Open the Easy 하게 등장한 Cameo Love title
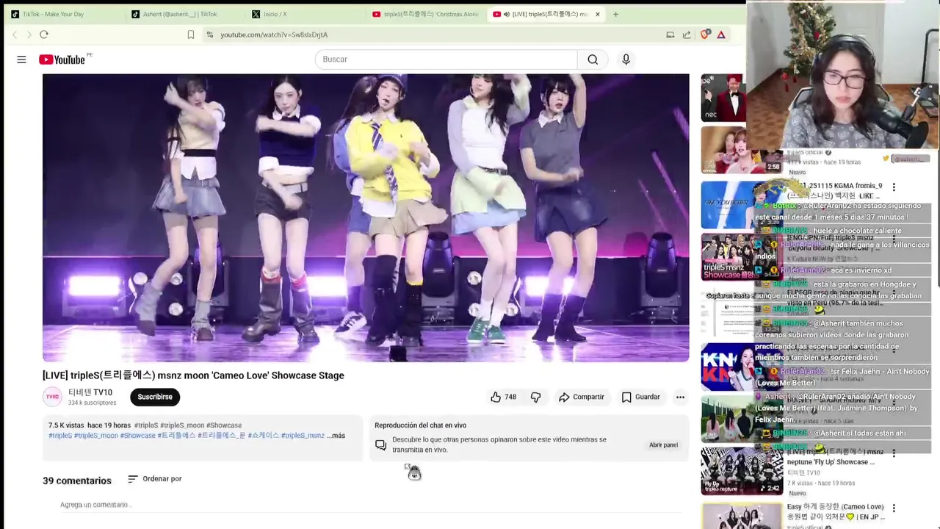This screenshot has width=940, height=529. (x=836, y=511)
